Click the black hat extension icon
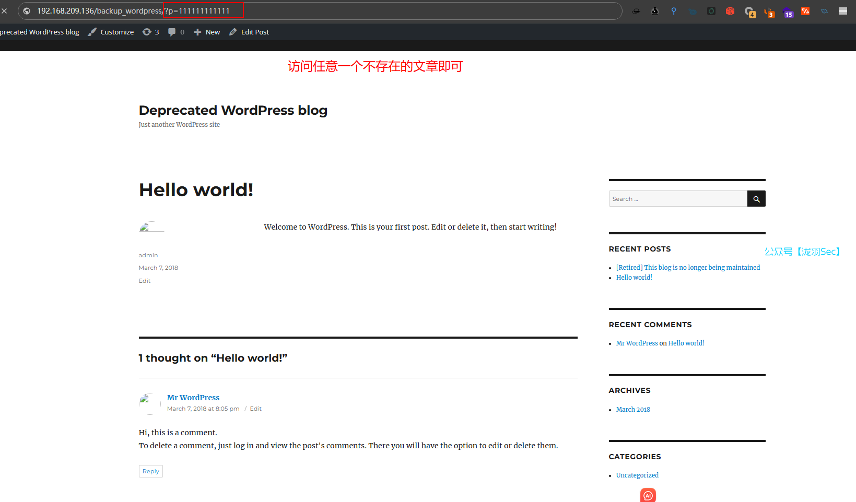This screenshot has height=502, width=856. [636, 11]
